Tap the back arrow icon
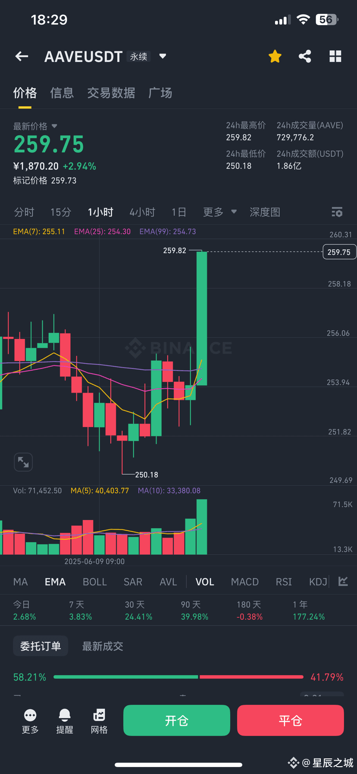This screenshot has width=357, height=774. point(22,56)
